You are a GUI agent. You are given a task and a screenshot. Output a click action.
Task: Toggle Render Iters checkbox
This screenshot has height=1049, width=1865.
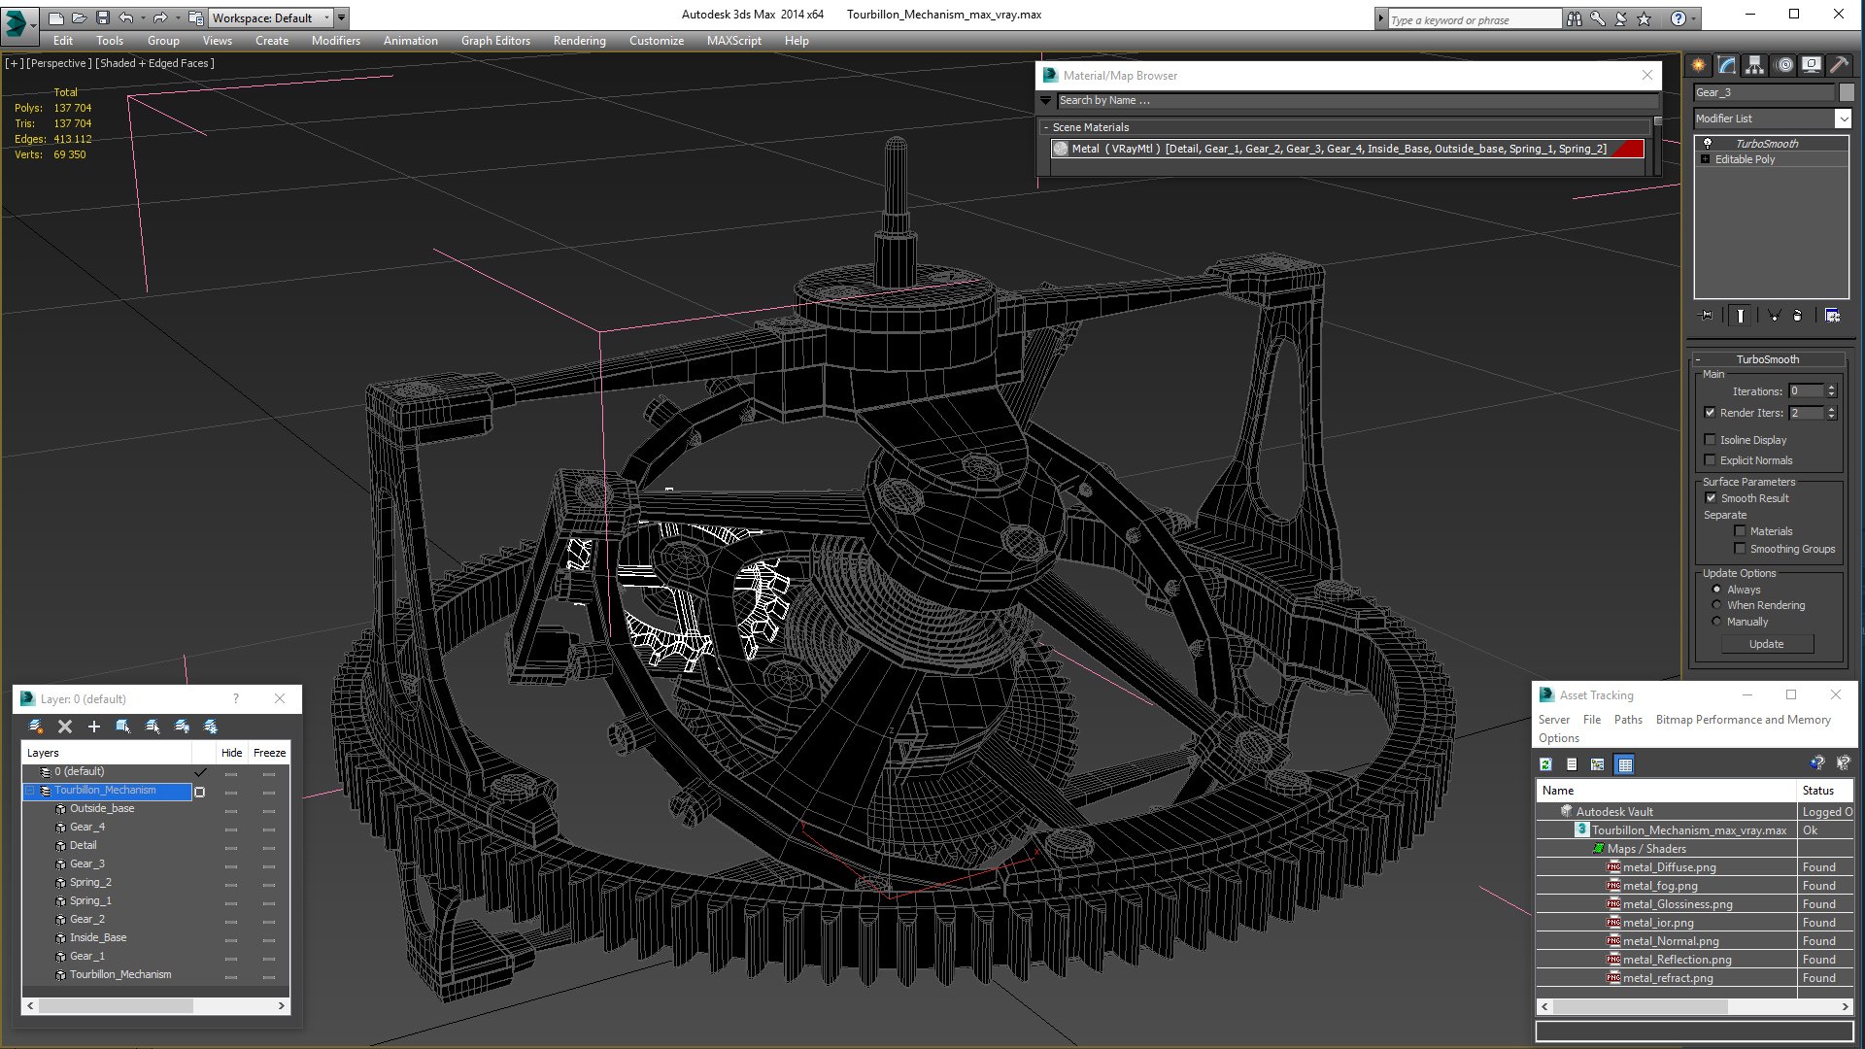coord(1711,413)
